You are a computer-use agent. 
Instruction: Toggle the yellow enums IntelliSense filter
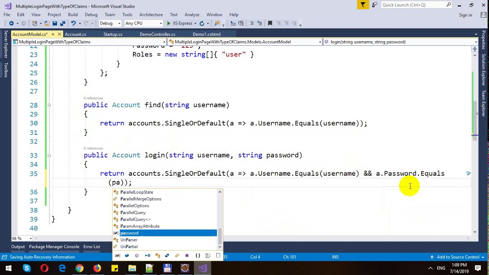(177, 256)
